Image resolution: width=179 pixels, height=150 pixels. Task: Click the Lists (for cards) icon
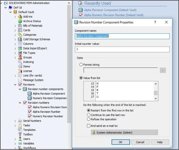20,76
